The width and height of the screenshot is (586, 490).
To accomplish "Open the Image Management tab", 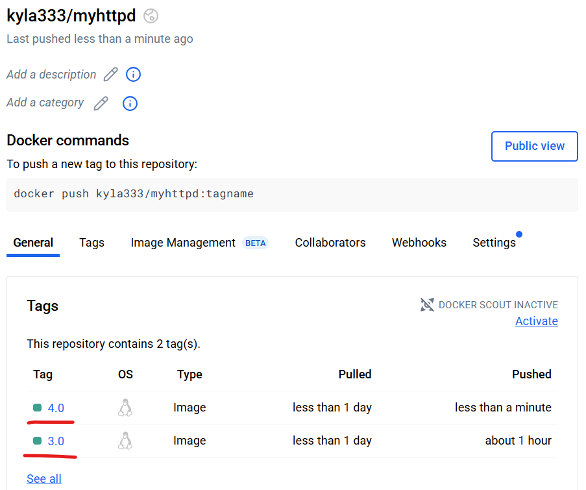I will 199,243.
